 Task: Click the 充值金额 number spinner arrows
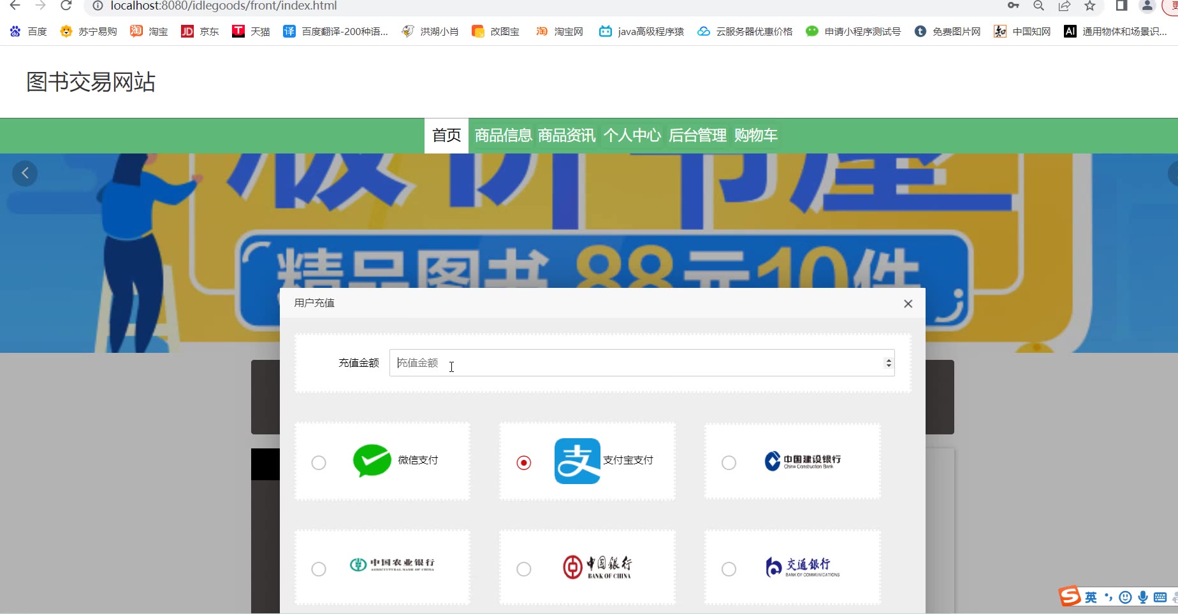[889, 363]
